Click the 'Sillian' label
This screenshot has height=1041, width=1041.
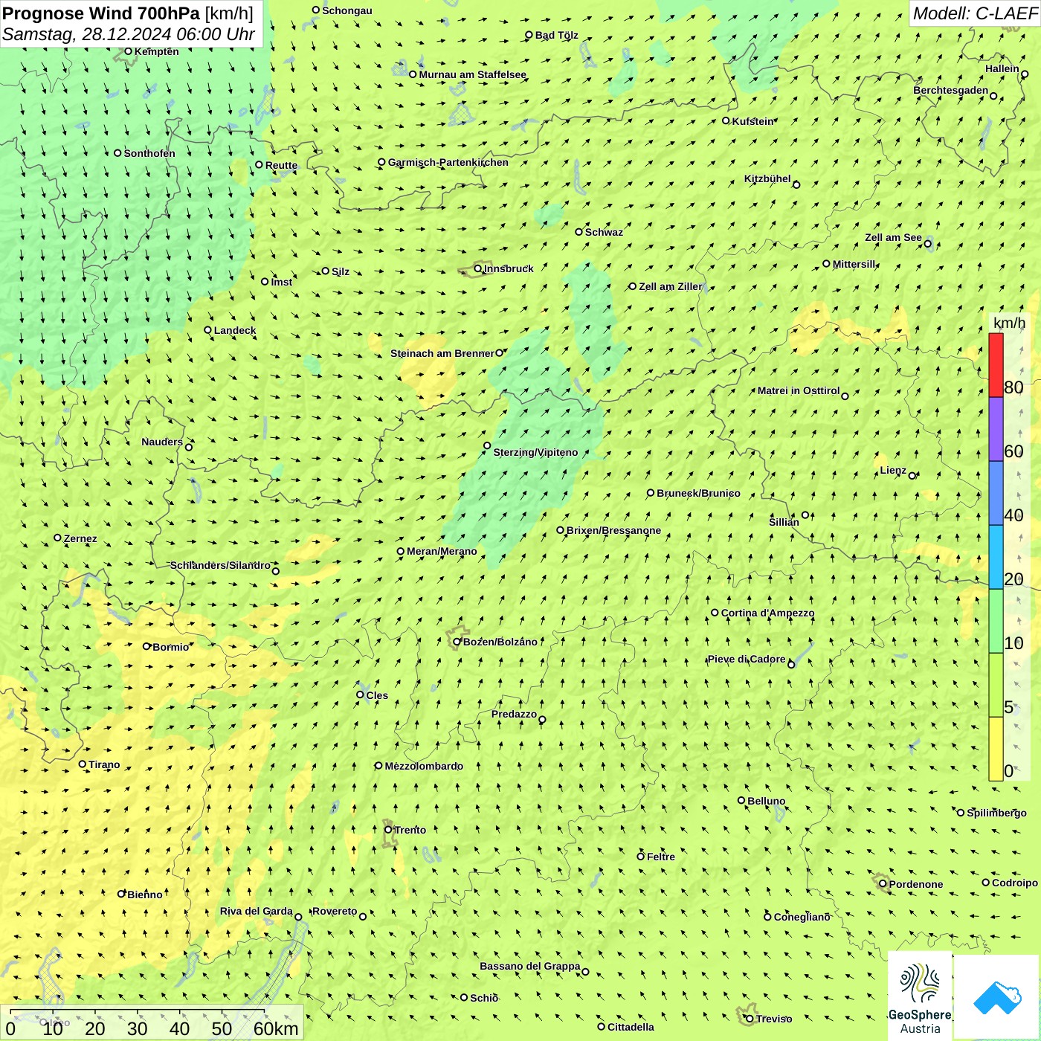click(784, 522)
